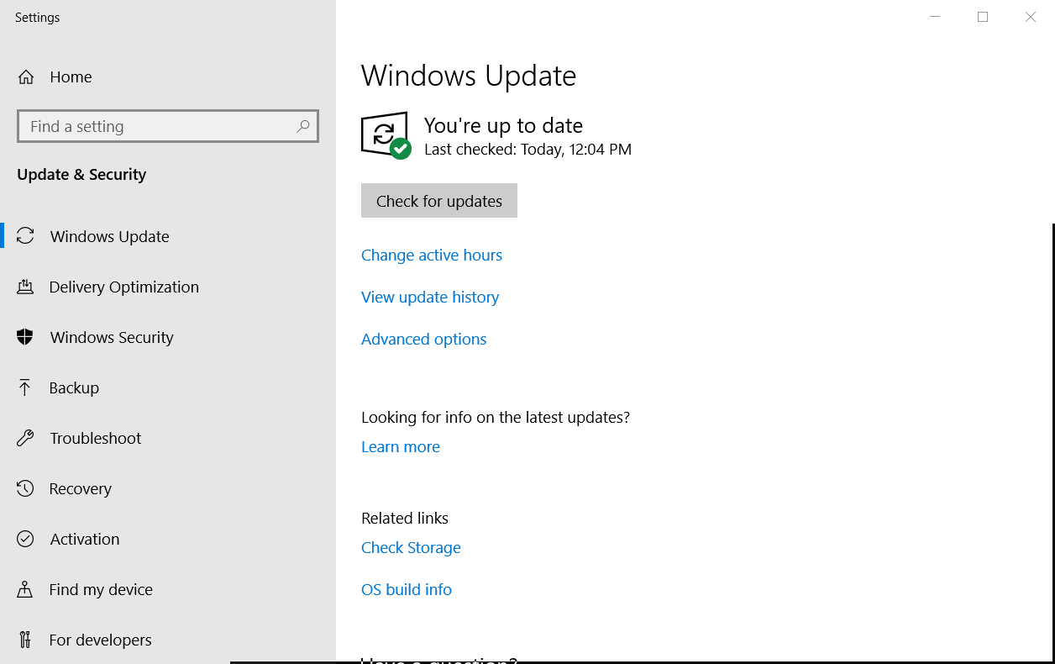The width and height of the screenshot is (1055, 664).
Task: Click the Learn more link
Action: tap(401, 446)
